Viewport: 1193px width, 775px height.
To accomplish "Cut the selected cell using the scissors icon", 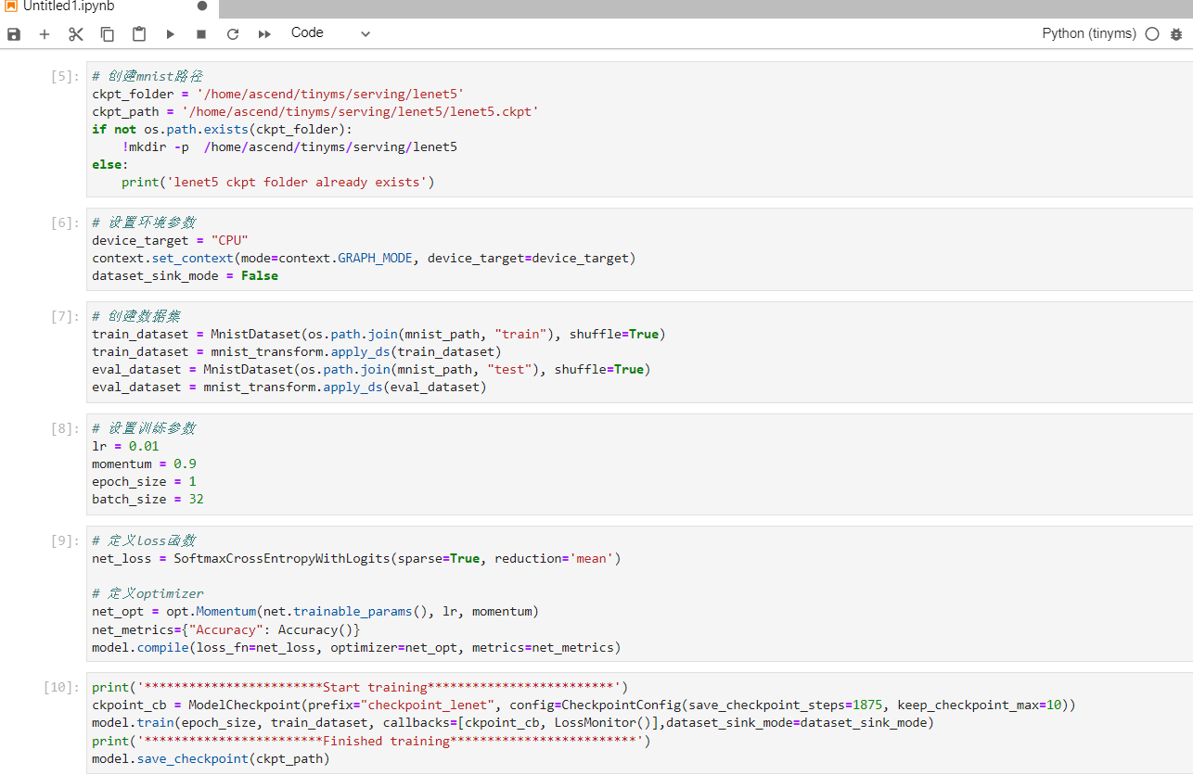I will point(76,34).
